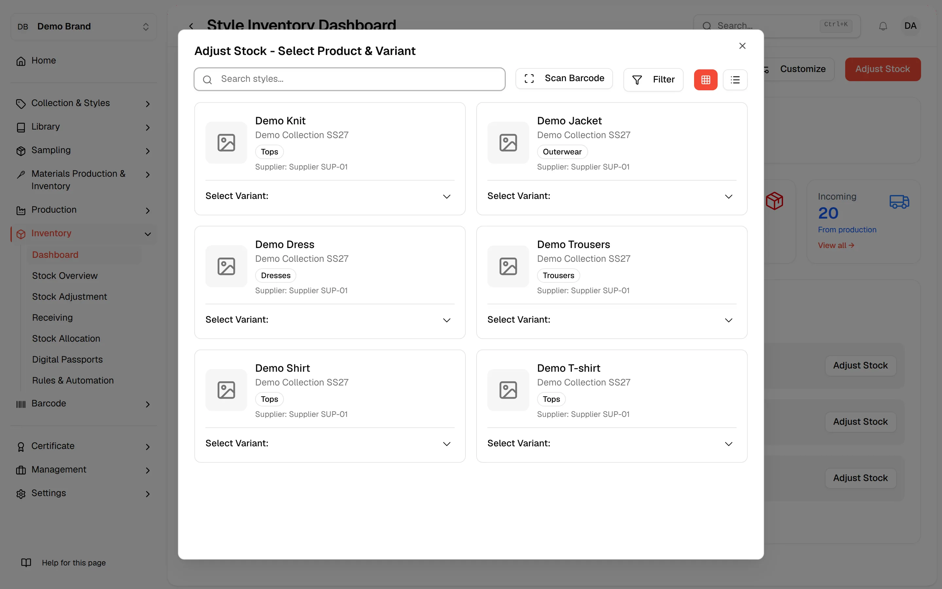Click the Demo Shirt image placeholder
This screenshot has width=942, height=589.
pyautogui.click(x=226, y=390)
